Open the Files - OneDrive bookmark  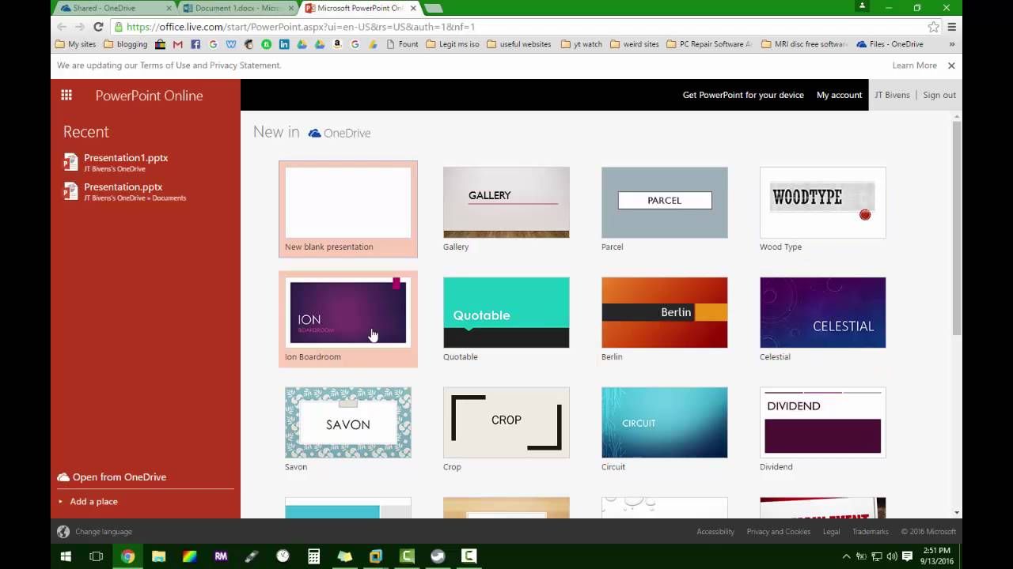click(x=890, y=44)
